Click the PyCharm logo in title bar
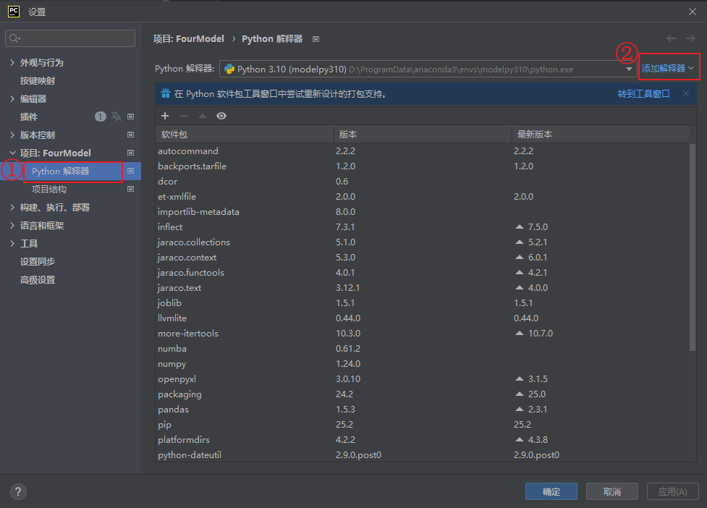Image resolution: width=707 pixels, height=508 pixels. pyautogui.click(x=14, y=12)
